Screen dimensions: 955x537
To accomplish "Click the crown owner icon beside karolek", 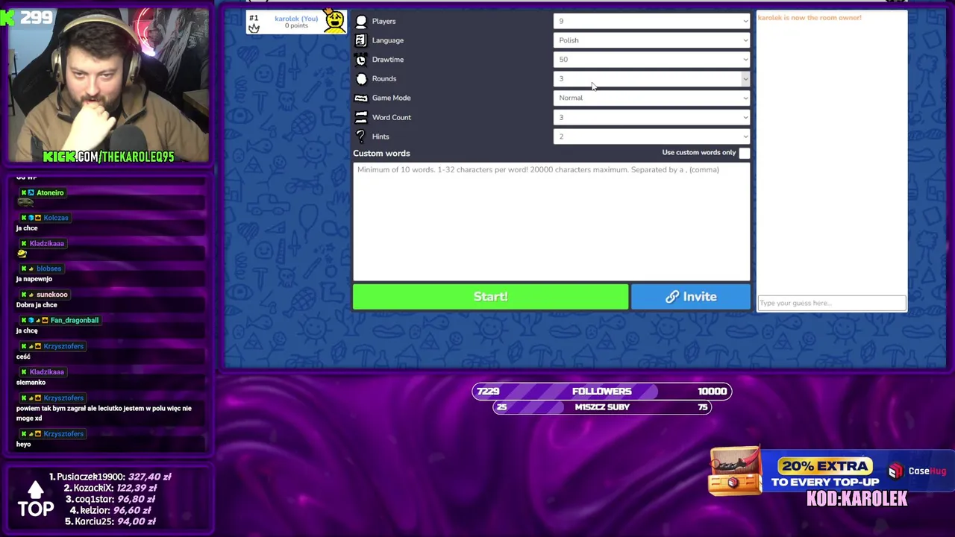I will (x=254, y=28).
